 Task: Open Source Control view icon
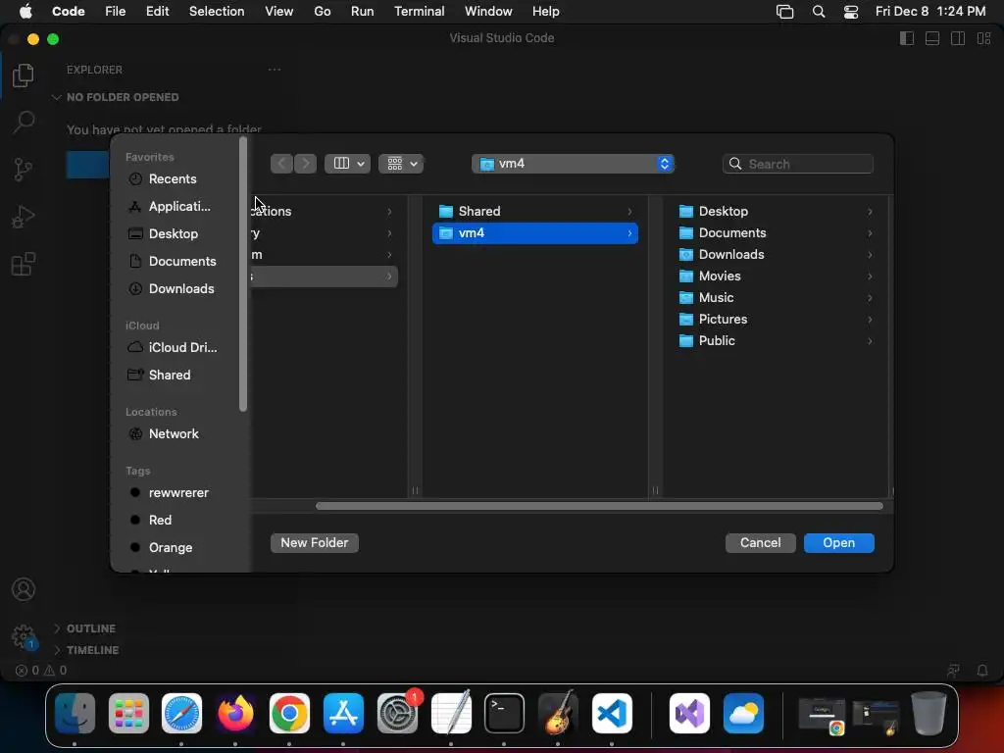[x=24, y=170]
